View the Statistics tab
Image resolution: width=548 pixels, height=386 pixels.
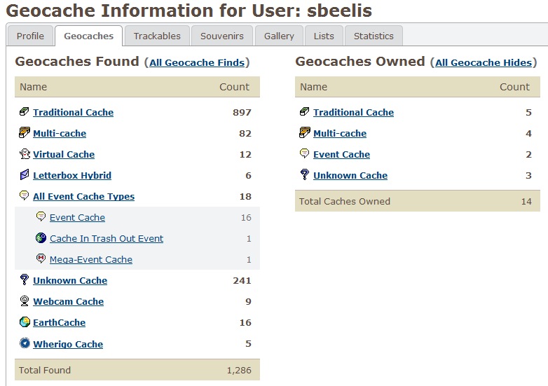coord(374,36)
